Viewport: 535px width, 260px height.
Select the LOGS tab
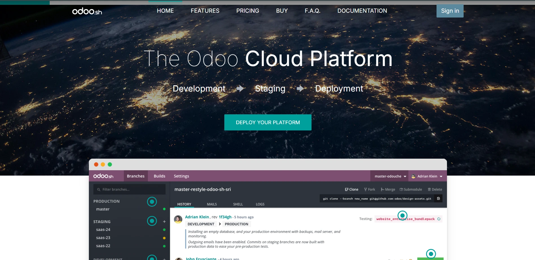point(260,204)
